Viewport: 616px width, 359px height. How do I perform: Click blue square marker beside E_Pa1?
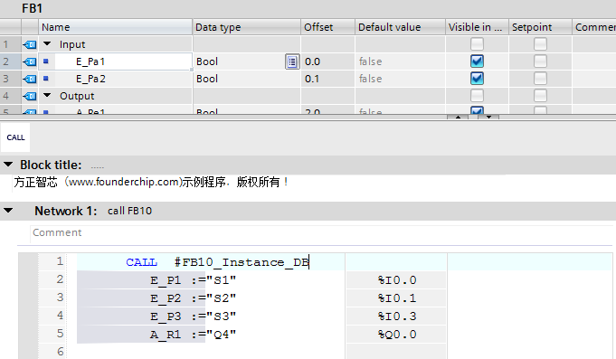pos(46,61)
